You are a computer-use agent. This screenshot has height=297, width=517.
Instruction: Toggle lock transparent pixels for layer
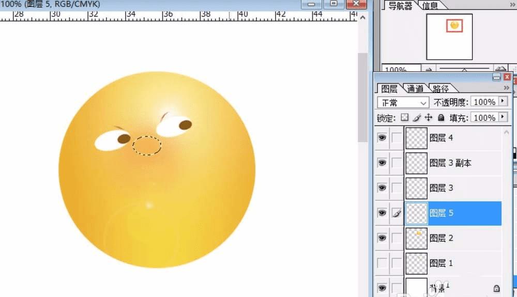pos(405,118)
